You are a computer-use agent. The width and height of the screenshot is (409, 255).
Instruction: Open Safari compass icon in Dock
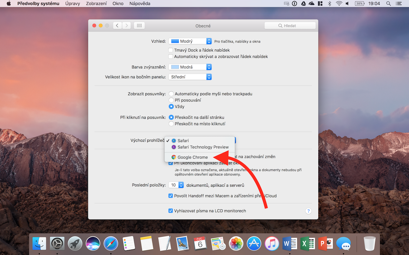pos(111,243)
